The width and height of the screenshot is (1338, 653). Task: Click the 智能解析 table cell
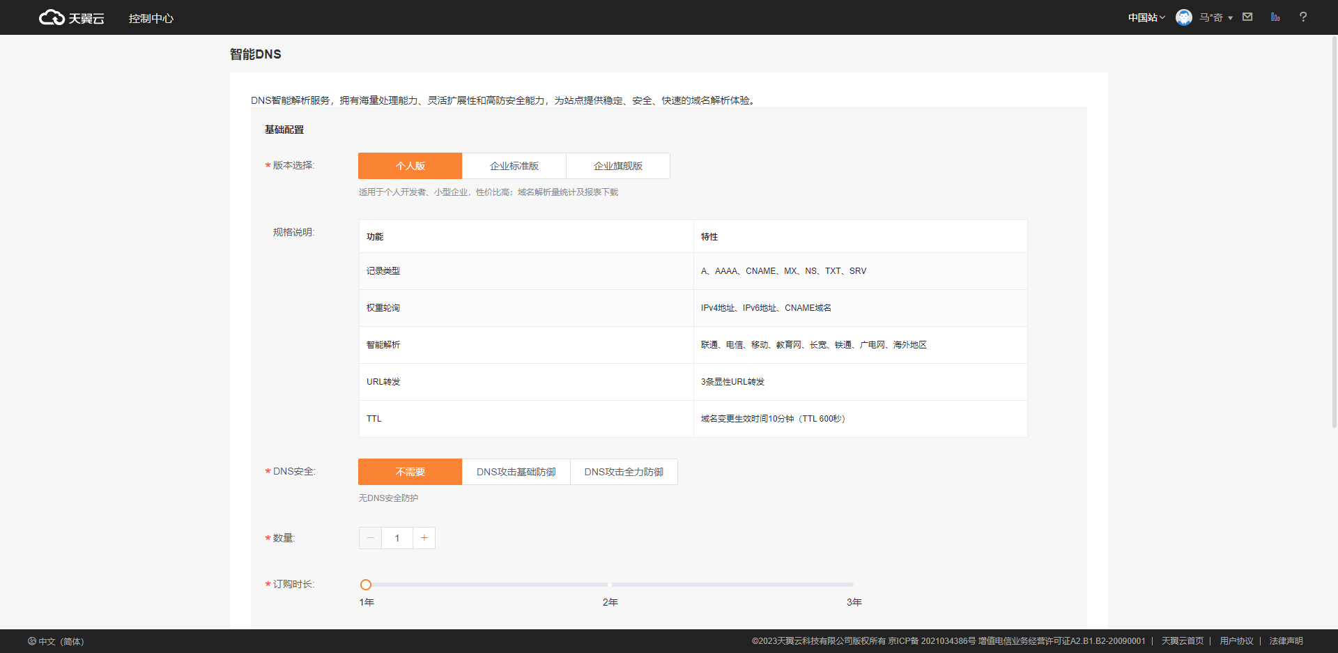pyautogui.click(x=526, y=345)
